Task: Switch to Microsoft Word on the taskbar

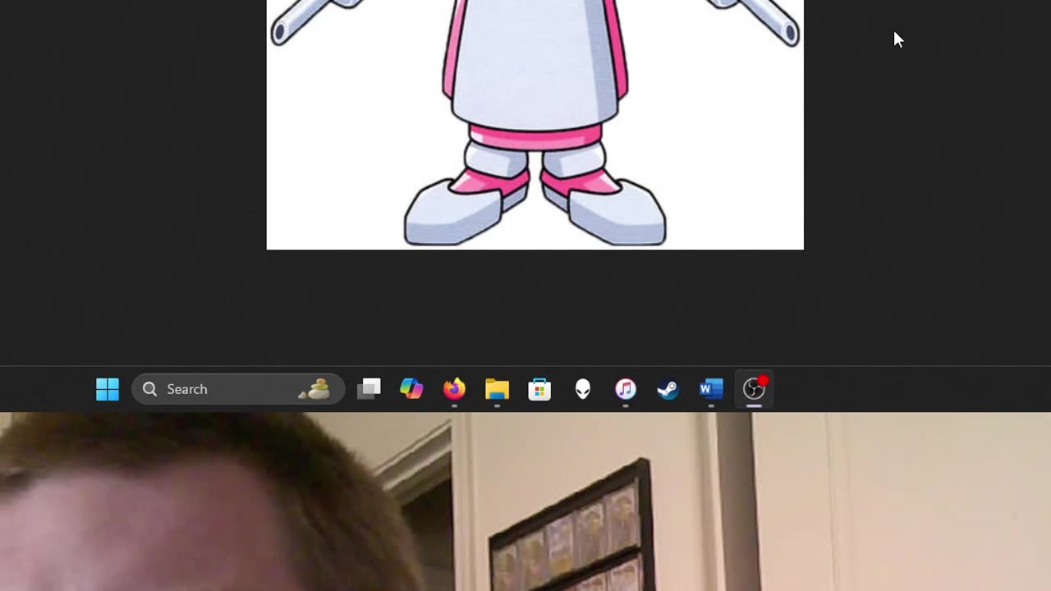Action: (x=711, y=389)
